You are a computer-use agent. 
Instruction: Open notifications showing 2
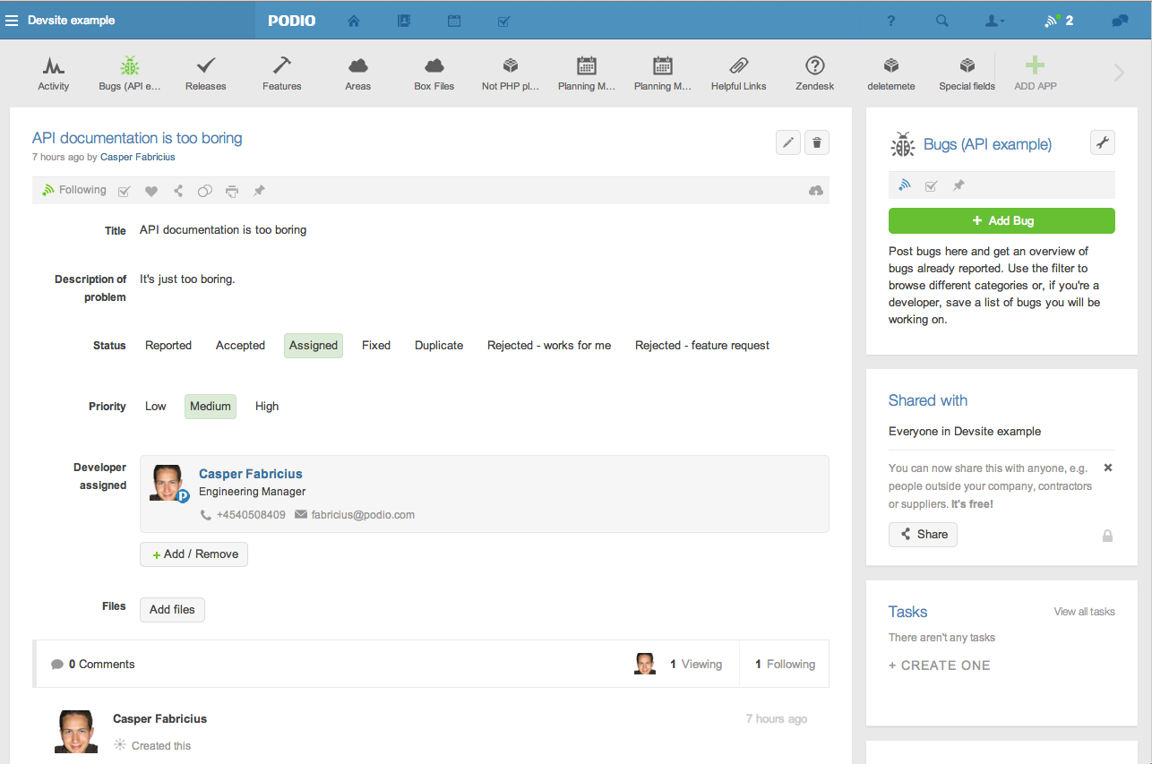pos(1059,20)
